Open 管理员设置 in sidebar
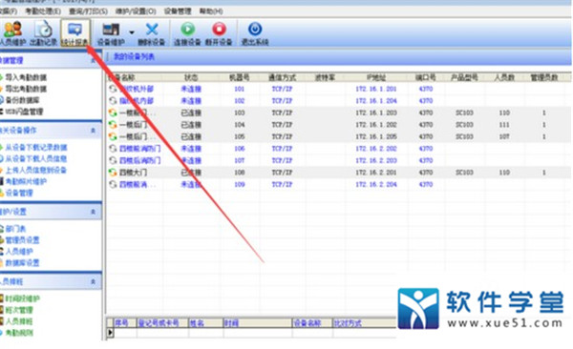 point(22,240)
